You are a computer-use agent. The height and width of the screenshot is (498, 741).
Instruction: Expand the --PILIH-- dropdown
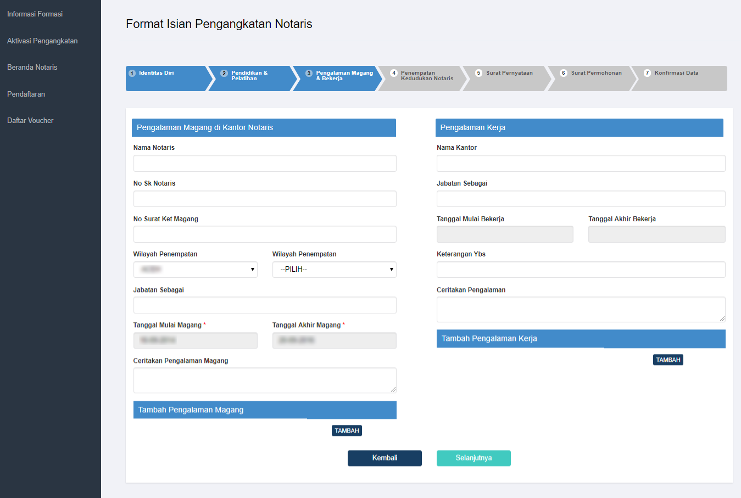(334, 270)
